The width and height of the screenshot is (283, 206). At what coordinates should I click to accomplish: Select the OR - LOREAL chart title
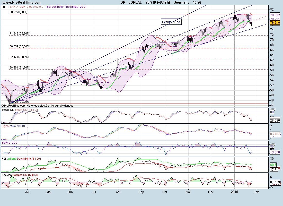[131, 3]
